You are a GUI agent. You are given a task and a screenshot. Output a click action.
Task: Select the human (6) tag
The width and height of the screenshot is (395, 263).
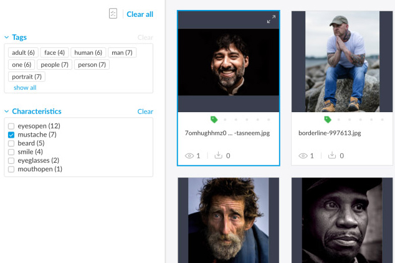(x=88, y=52)
